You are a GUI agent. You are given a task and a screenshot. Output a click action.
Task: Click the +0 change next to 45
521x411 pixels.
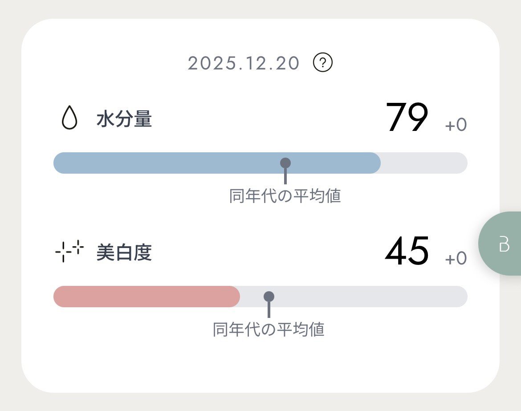click(456, 258)
